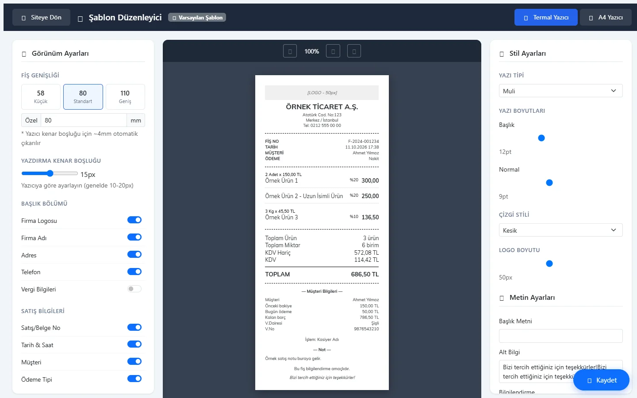
Task: Disable the Ödeme Tipi switch
Action: (134, 379)
